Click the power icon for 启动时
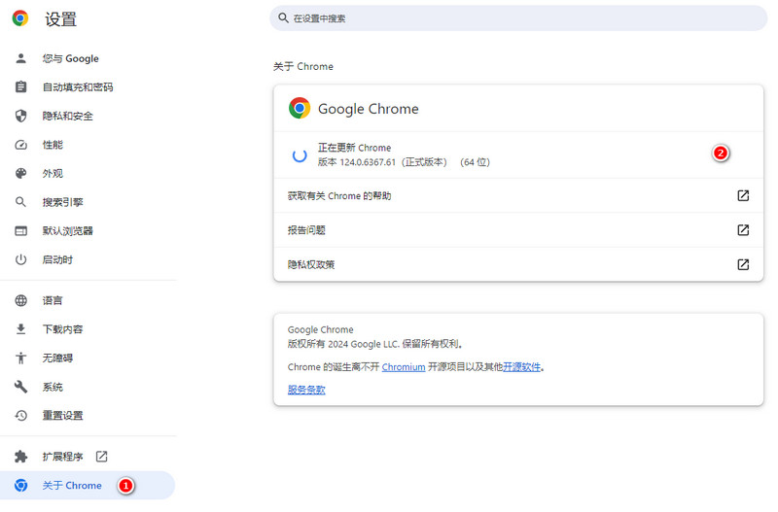 [x=20, y=259]
